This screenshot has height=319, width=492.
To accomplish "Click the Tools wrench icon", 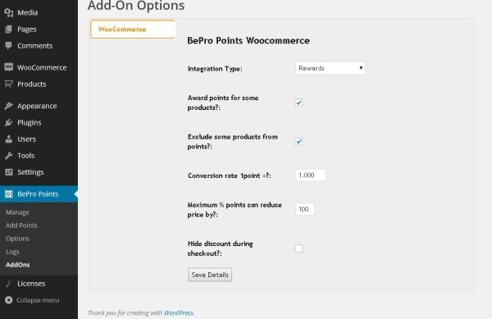I will point(9,155).
